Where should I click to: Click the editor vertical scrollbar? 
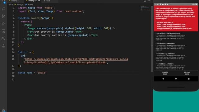click(152, 39)
